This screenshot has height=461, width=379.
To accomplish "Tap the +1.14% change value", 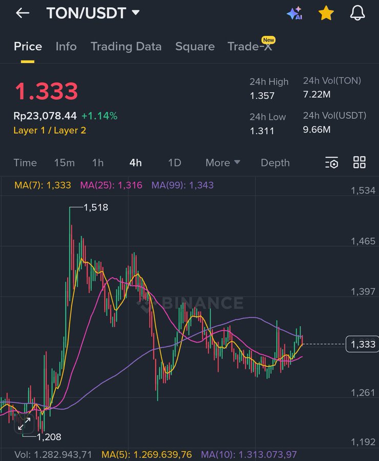I will pyautogui.click(x=99, y=116).
